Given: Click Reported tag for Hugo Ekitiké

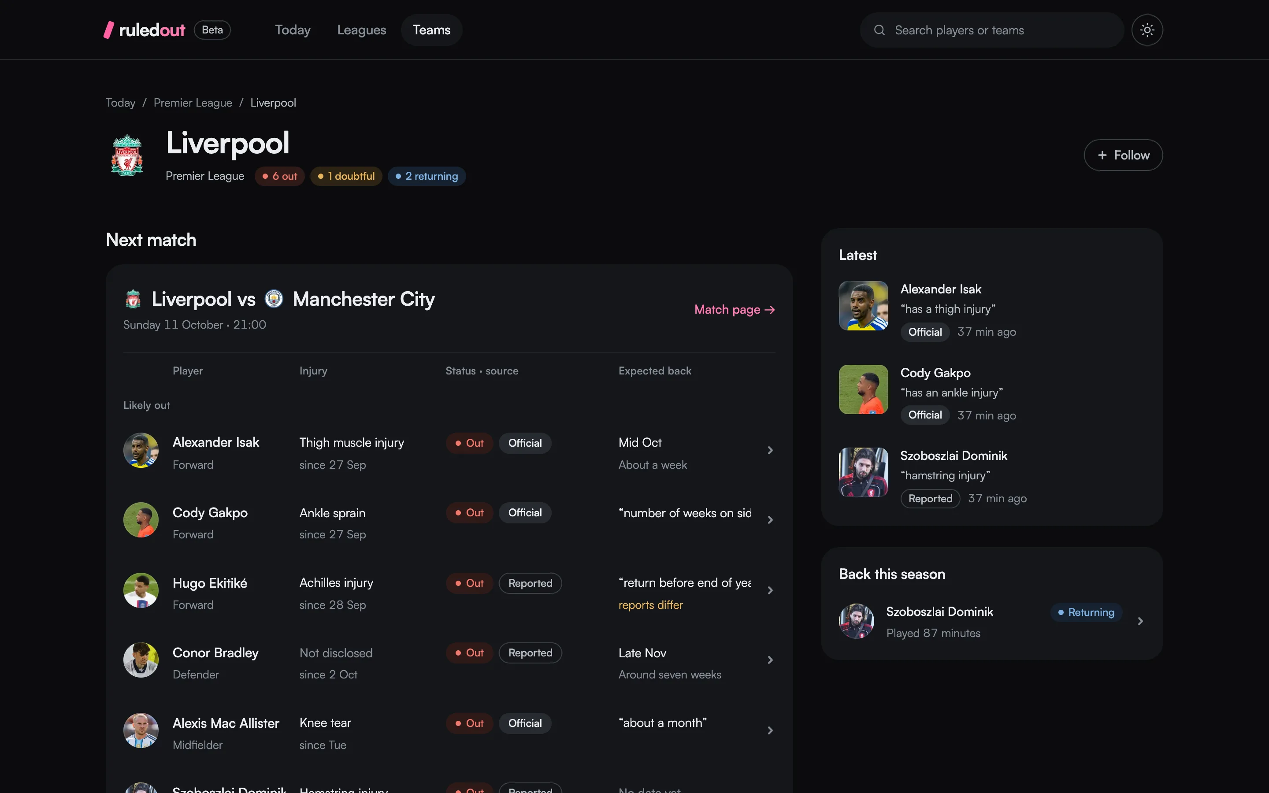Looking at the screenshot, I should [530, 583].
